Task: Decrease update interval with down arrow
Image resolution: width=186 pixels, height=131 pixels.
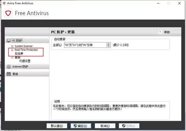Action: (108, 46)
